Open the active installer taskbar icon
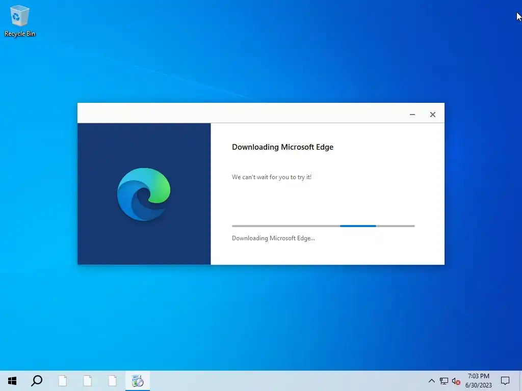This screenshot has height=391, width=522. point(138,381)
